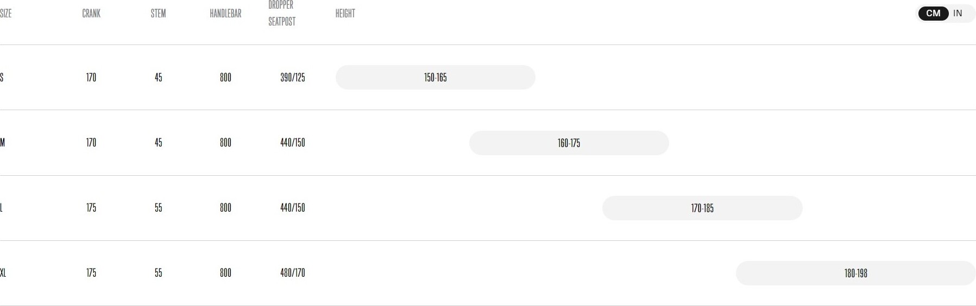Select the size M row label
976x306 pixels.
3,143
